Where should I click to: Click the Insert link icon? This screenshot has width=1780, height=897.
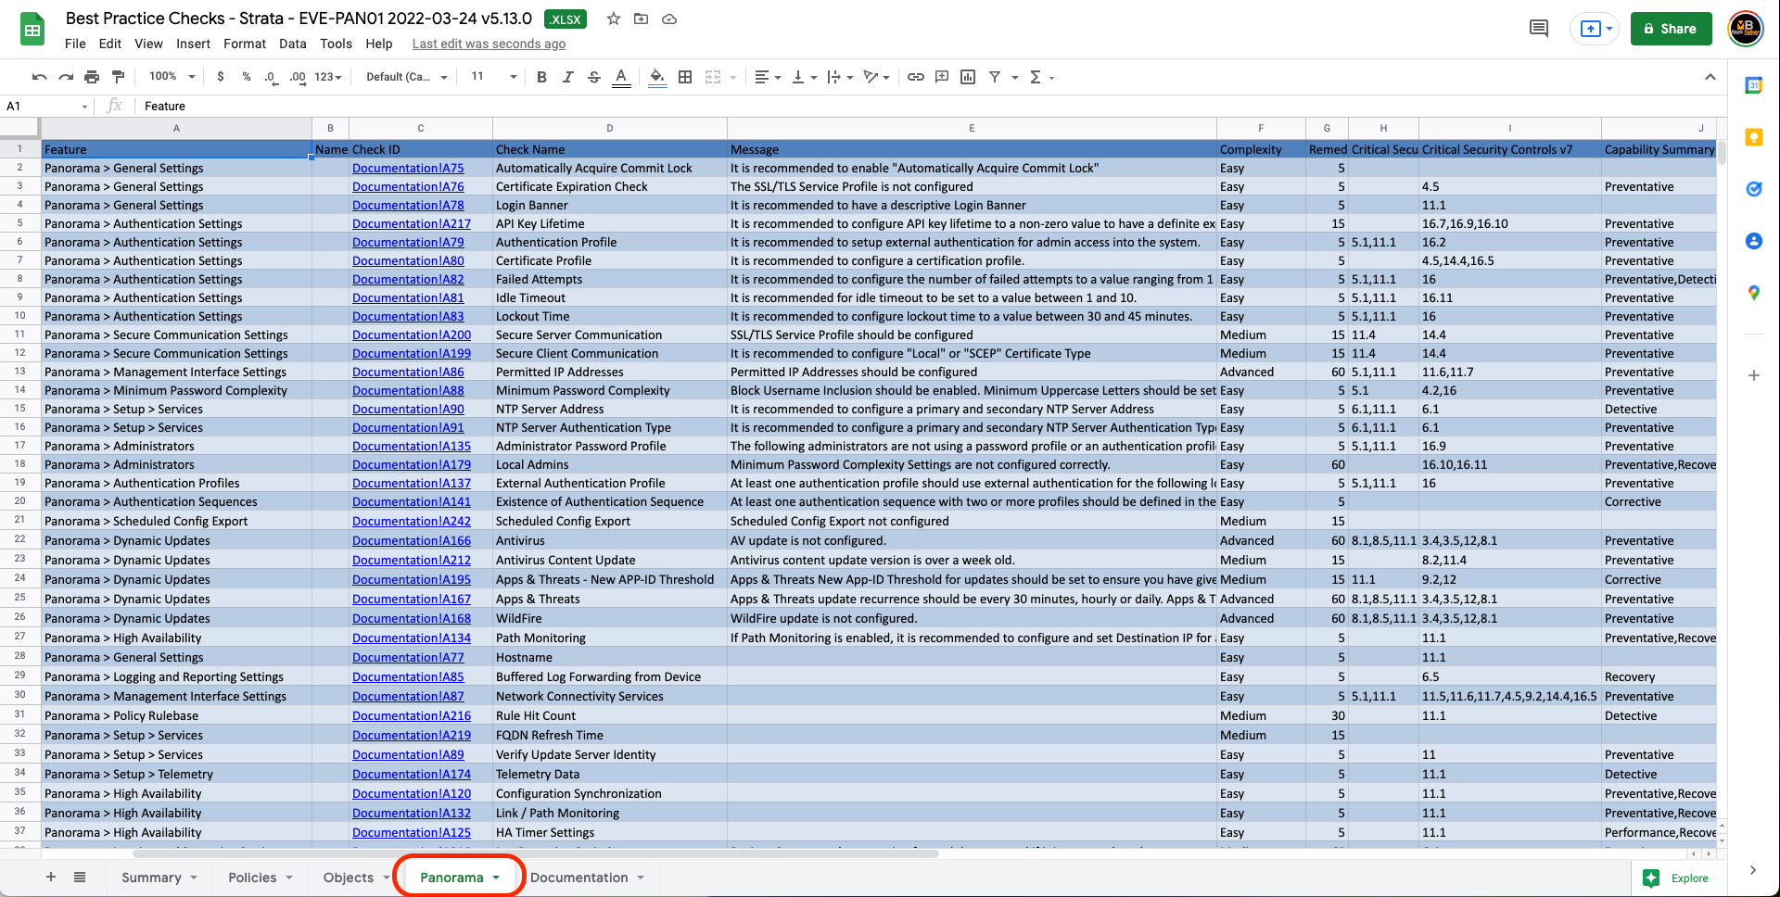tap(916, 77)
